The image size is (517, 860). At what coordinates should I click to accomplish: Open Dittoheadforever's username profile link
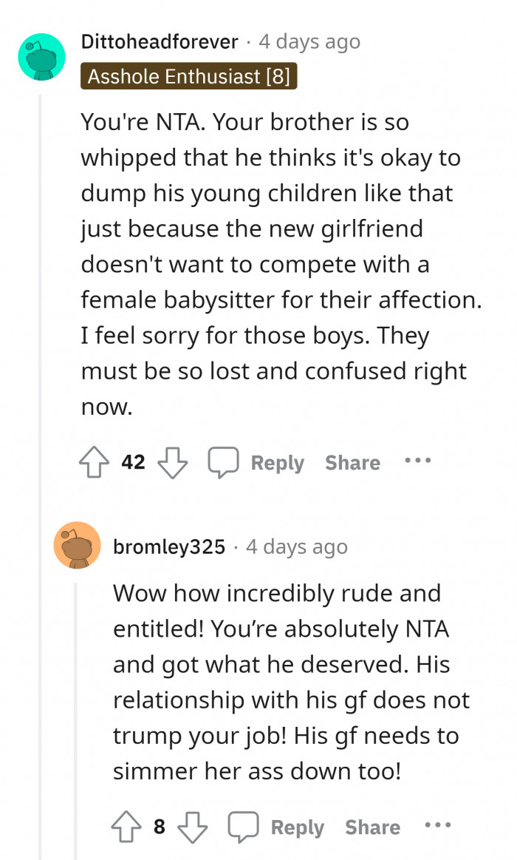coord(160,42)
